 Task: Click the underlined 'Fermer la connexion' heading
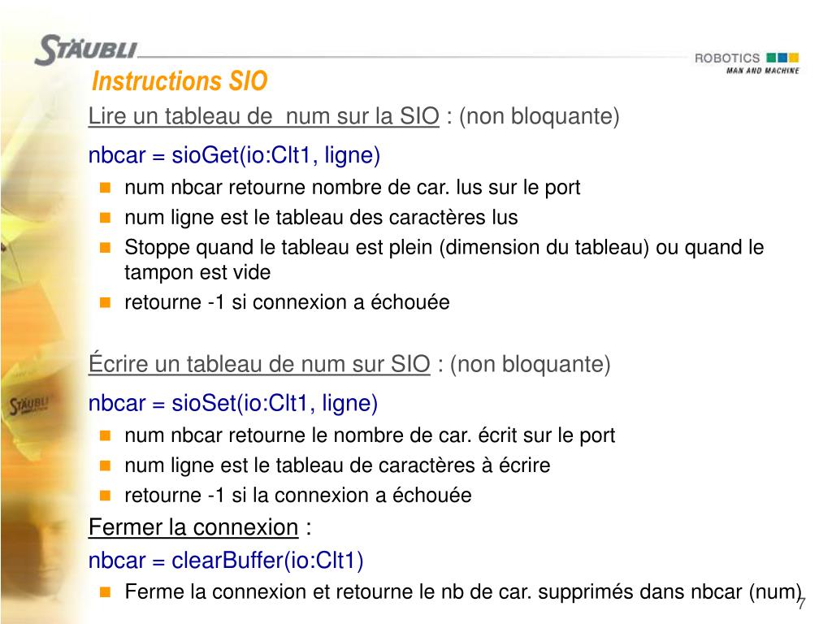coord(193,527)
